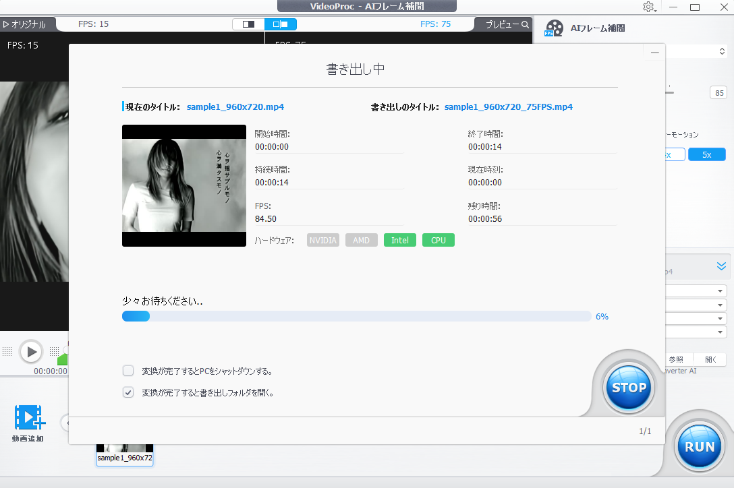734x488 pixels.
Task: Click the round RUN button
Action: point(700,447)
